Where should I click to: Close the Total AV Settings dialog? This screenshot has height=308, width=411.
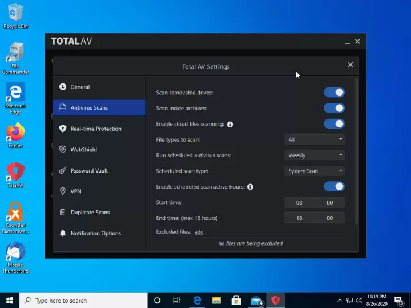tap(350, 65)
